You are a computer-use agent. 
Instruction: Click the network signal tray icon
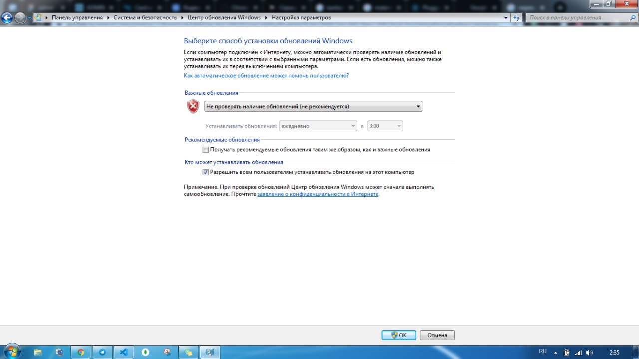(578, 352)
